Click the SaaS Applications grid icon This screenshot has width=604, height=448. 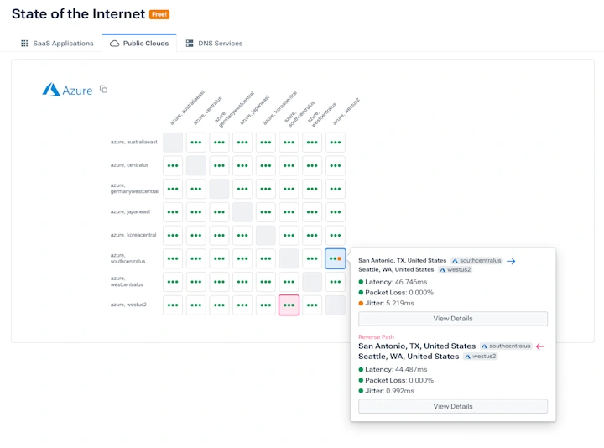pos(24,43)
